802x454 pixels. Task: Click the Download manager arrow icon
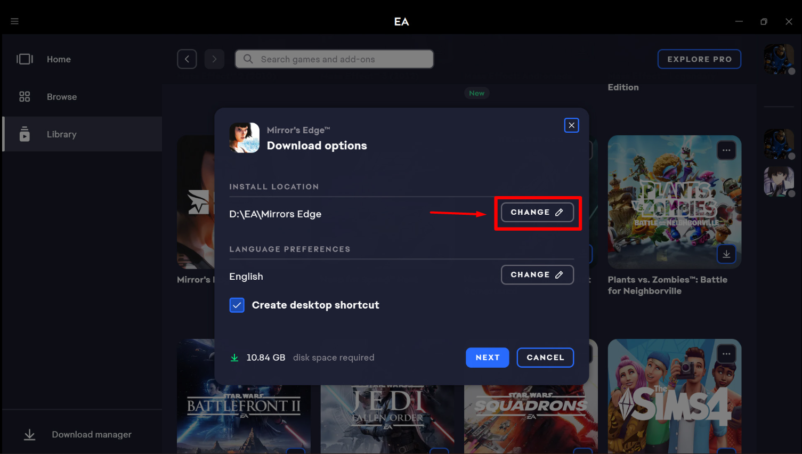pyautogui.click(x=30, y=435)
